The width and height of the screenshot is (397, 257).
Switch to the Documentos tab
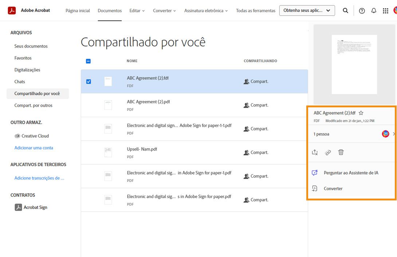(x=110, y=11)
